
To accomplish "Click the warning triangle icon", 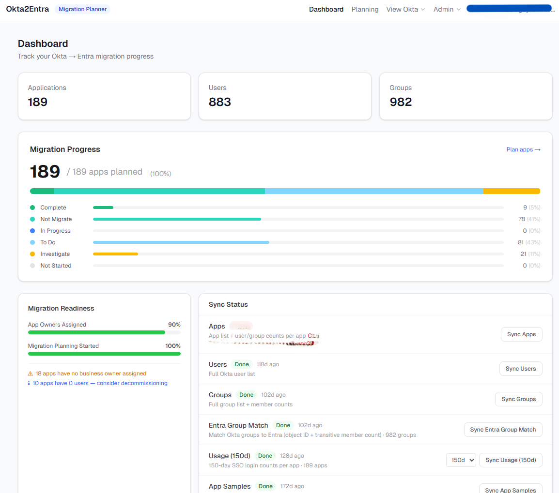I will click(x=31, y=373).
